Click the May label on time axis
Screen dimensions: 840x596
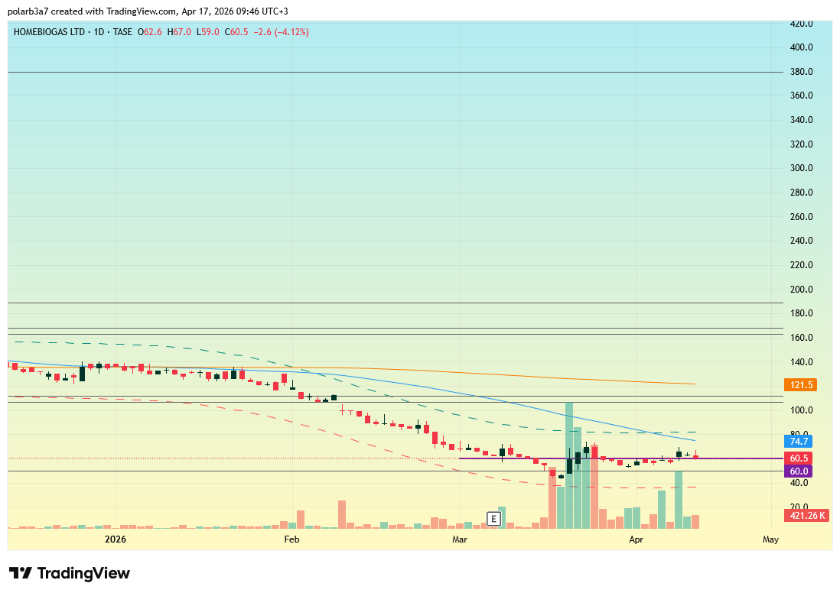[770, 539]
